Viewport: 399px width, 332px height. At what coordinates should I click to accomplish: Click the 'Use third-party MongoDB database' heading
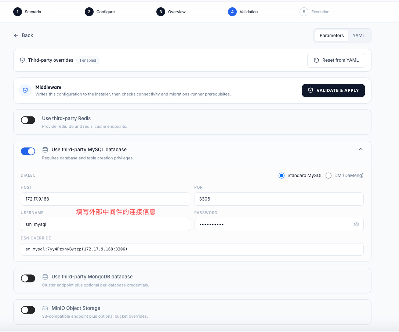pos(92,277)
